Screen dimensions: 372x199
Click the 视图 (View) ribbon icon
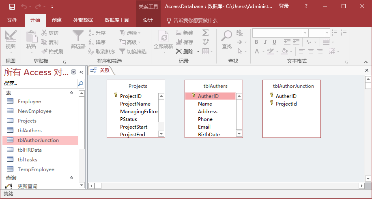click(x=11, y=39)
